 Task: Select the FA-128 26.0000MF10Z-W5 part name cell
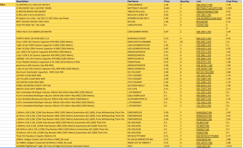[x=145, y=139]
